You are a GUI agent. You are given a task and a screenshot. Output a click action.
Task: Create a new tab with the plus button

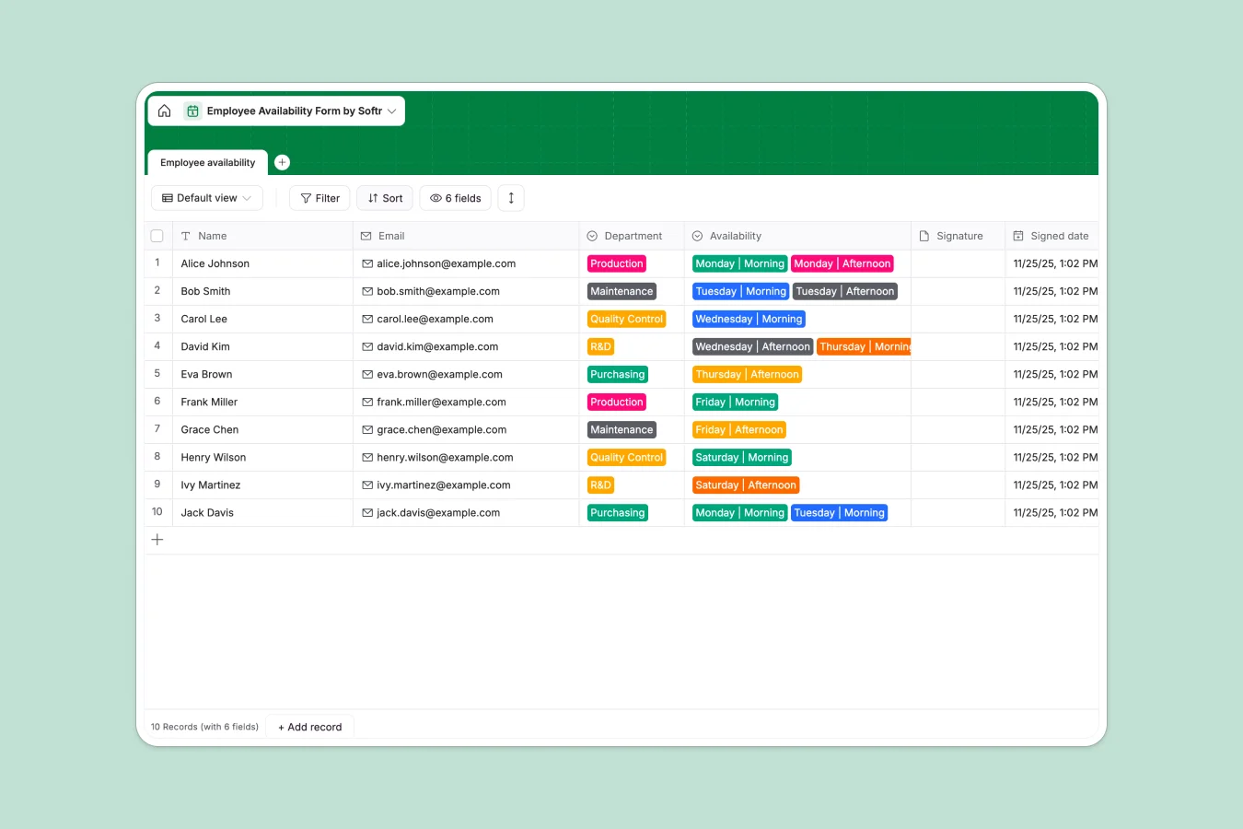pos(282,161)
